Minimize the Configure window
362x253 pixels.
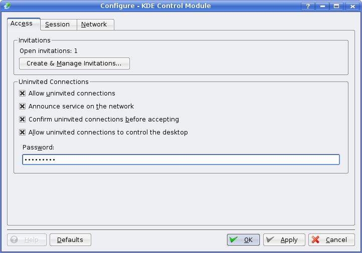coord(322,6)
